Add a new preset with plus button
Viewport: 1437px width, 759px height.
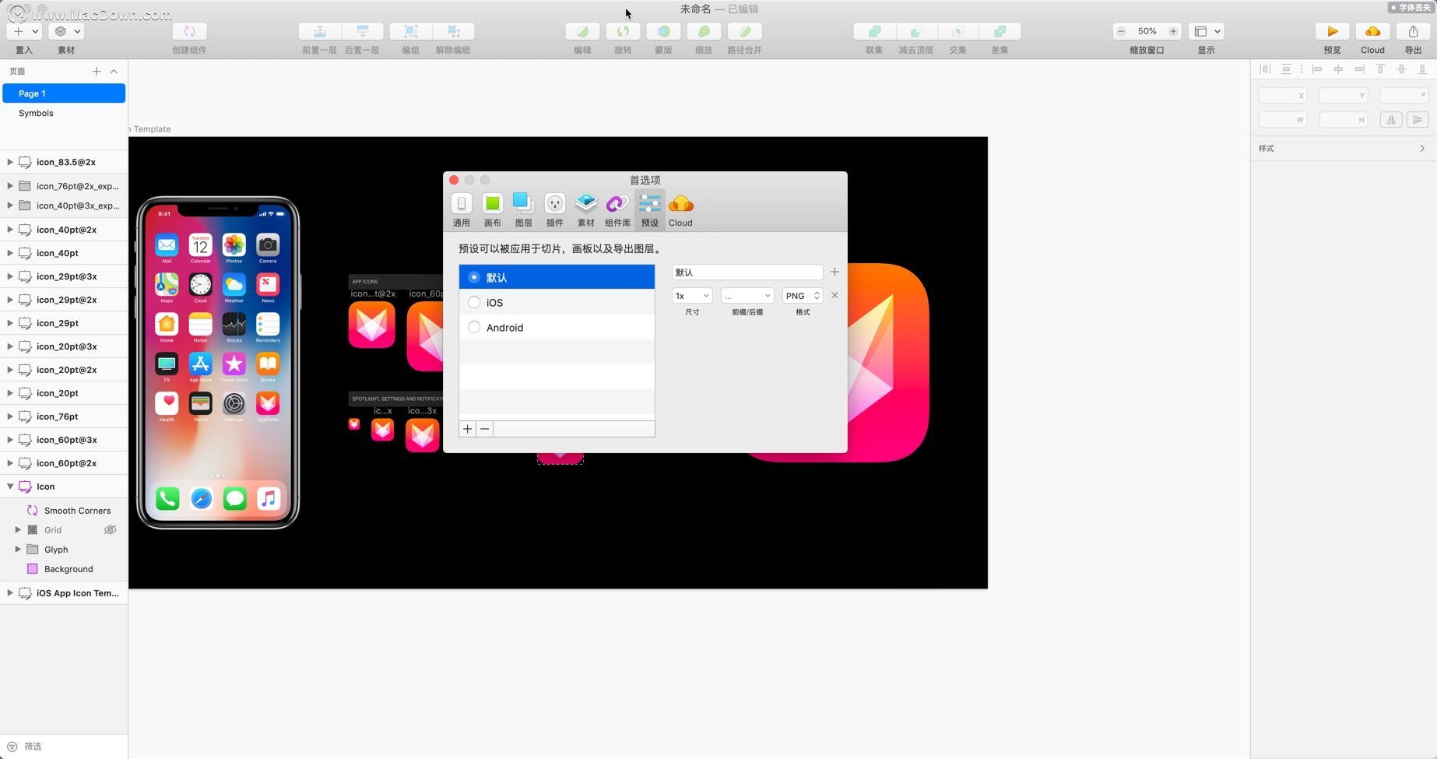tap(467, 429)
